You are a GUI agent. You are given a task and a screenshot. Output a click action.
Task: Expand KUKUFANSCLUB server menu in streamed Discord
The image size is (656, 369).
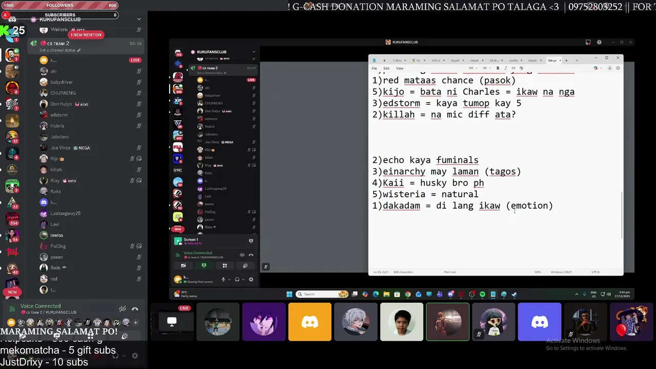tap(253, 52)
